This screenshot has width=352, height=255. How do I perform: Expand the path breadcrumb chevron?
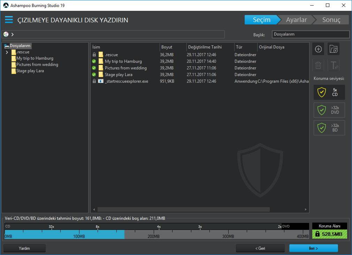(13, 34)
